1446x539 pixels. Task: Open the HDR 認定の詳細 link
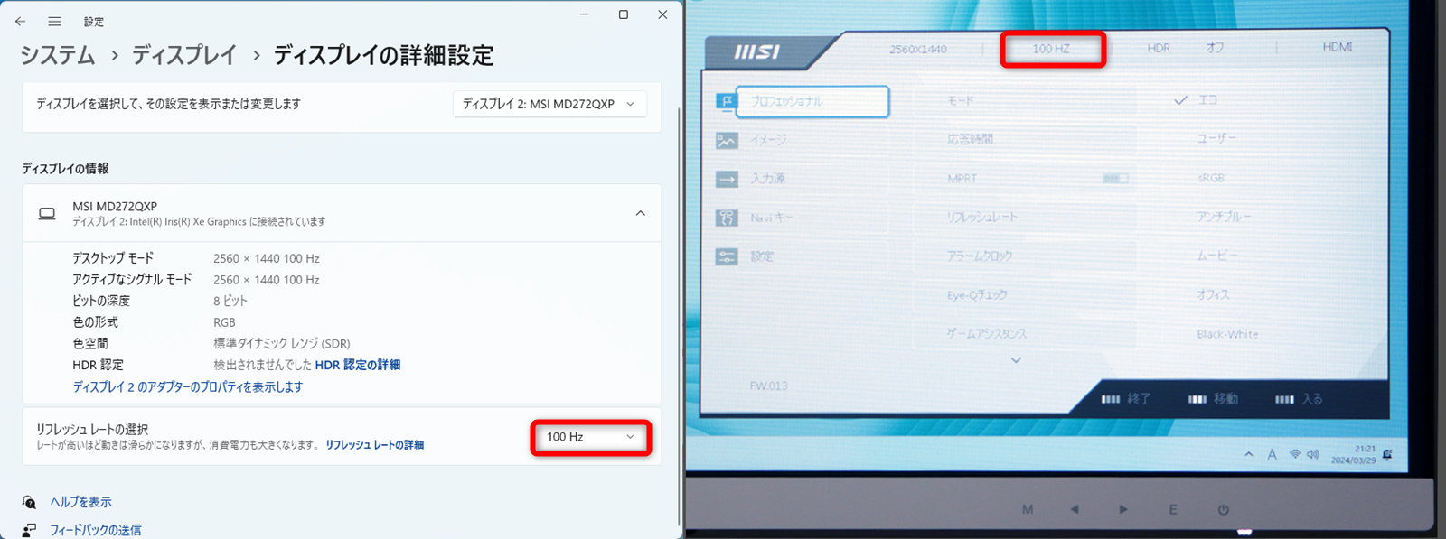[x=358, y=365]
